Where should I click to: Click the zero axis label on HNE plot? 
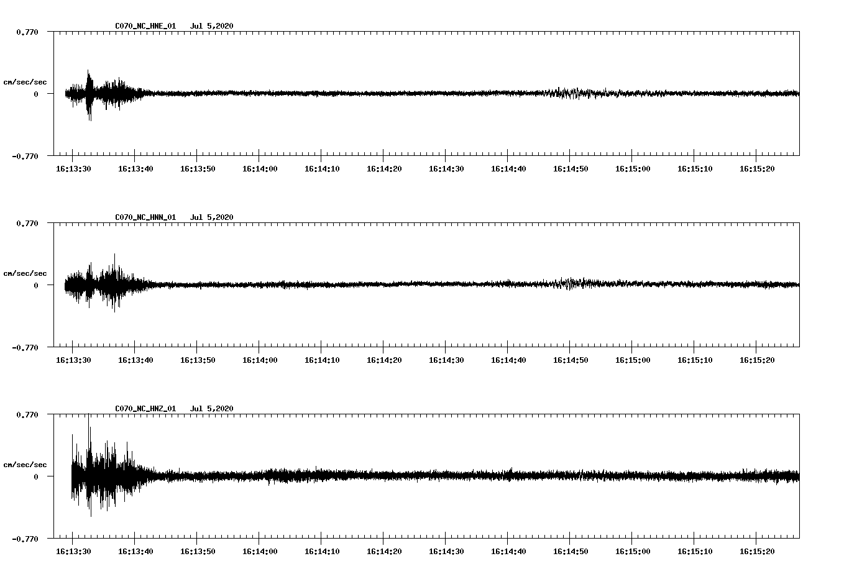click(x=36, y=94)
